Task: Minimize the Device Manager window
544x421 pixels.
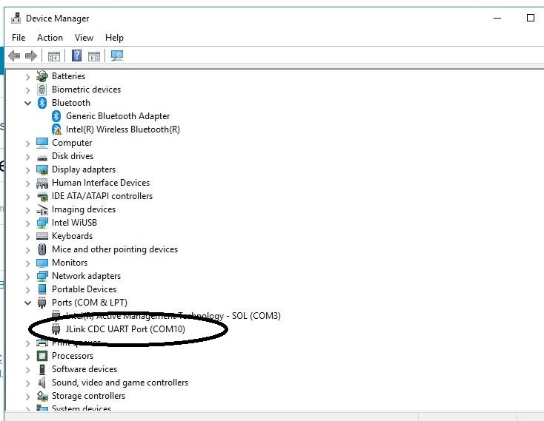Action: point(497,18)
